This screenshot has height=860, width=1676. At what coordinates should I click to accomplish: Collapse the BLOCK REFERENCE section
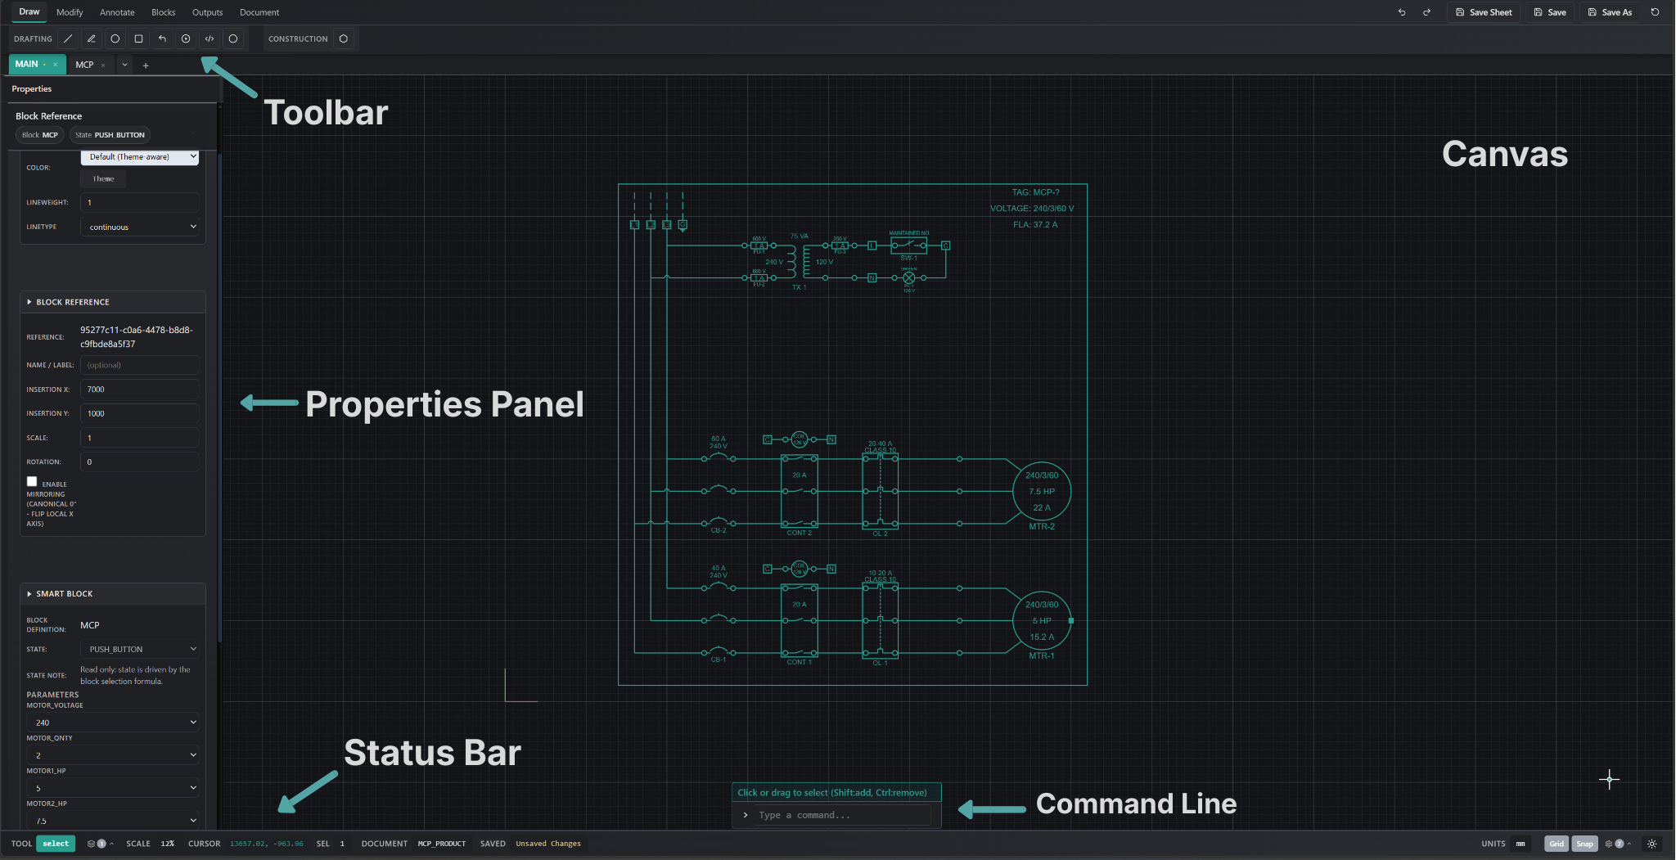pyautogui.click(x=113, y=302)
